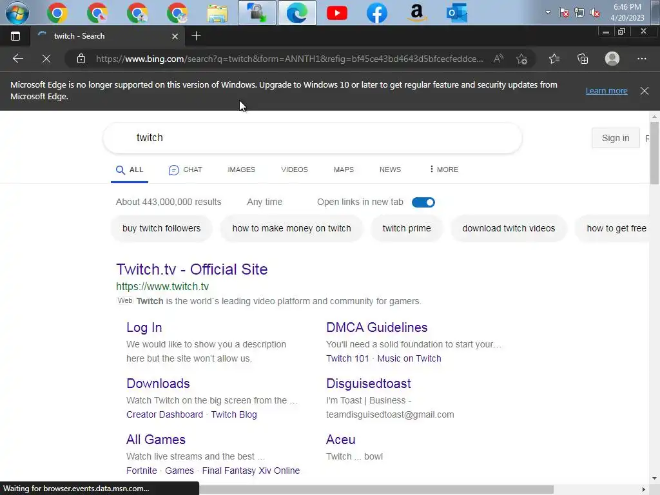Image resolution: width=660 pixels, height=495 pixels.
Task: Switch to the NEWS search tab
Action: (x=390, y=170)
